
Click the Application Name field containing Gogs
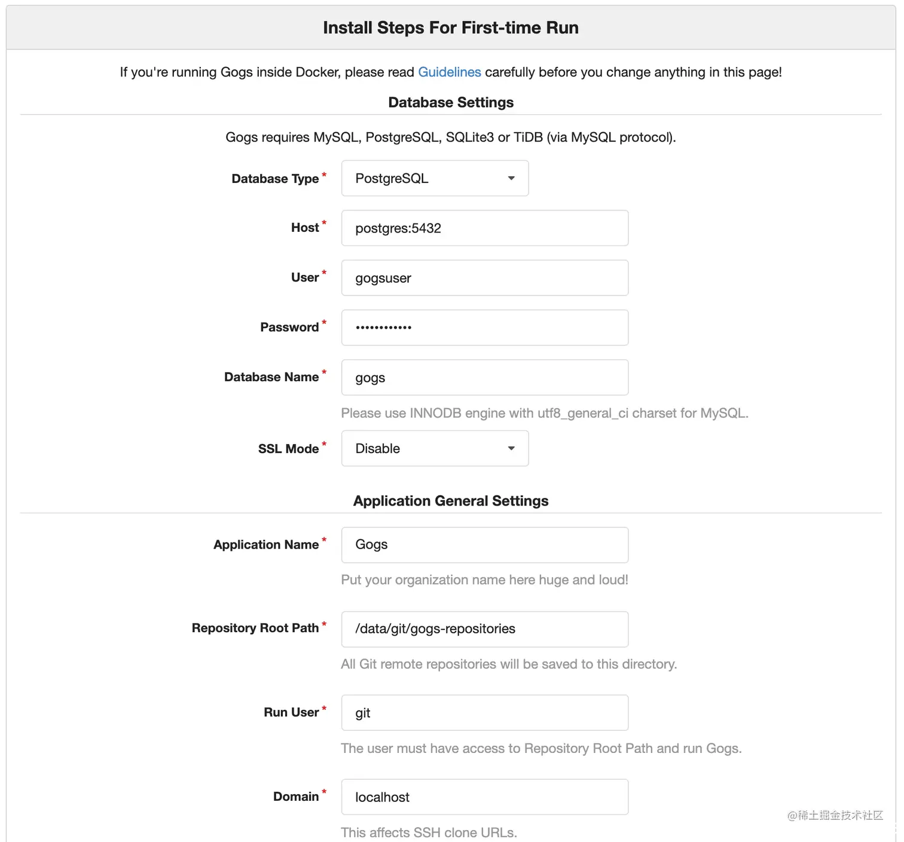click(485, 545)
